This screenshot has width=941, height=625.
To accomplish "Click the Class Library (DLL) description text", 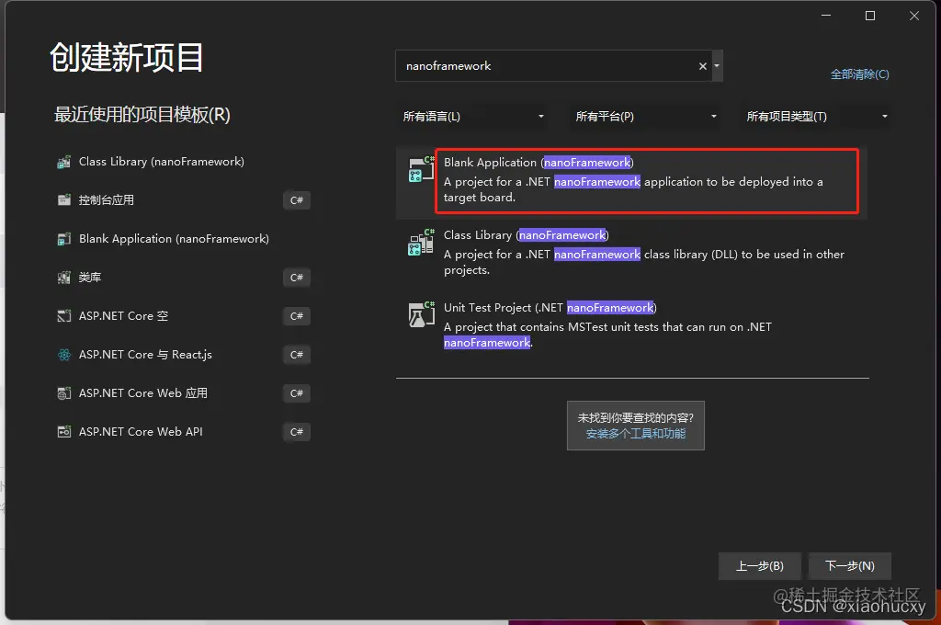I will click(644, 262).
